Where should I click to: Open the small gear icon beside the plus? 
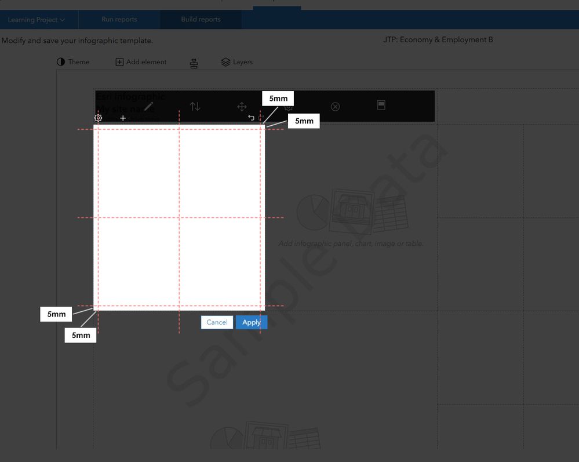98,118
